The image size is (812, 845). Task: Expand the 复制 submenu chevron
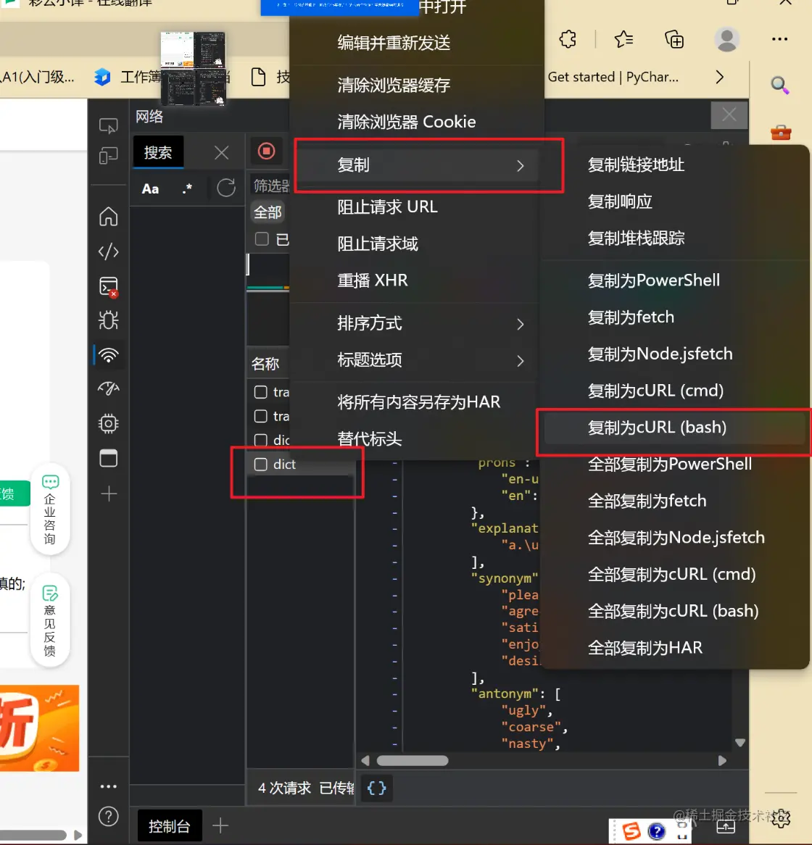tap(520, 165)
